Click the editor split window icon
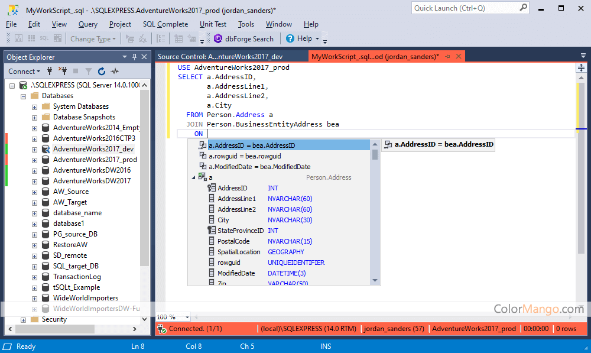Image resolution: width=591 pixels, height=353 pixels. [581, 68]
